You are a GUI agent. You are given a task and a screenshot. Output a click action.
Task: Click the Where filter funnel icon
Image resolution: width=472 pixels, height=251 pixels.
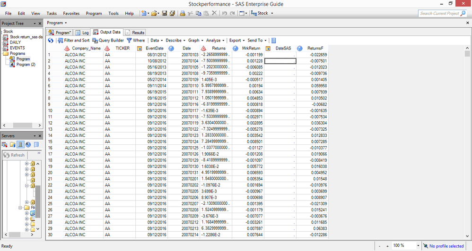click(x=129, y=41)
